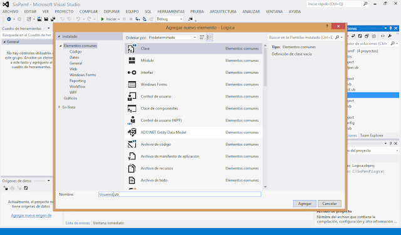Open the PROYECTO menu

pyautogui.click(x=64, y=11)
